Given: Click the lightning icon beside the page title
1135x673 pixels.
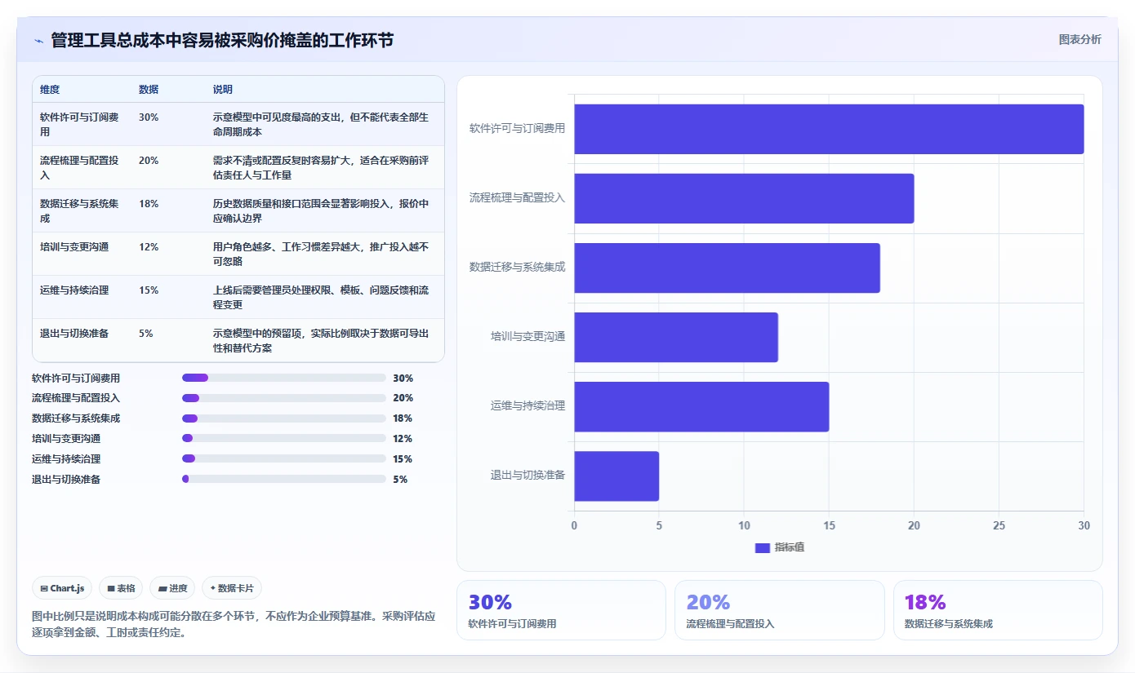Looking at the screenshot, I should pos(38,40).
